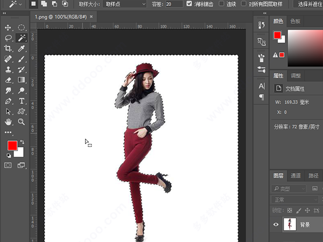Open the Character panel icon

pyautogui.click(x=262, y=86)
